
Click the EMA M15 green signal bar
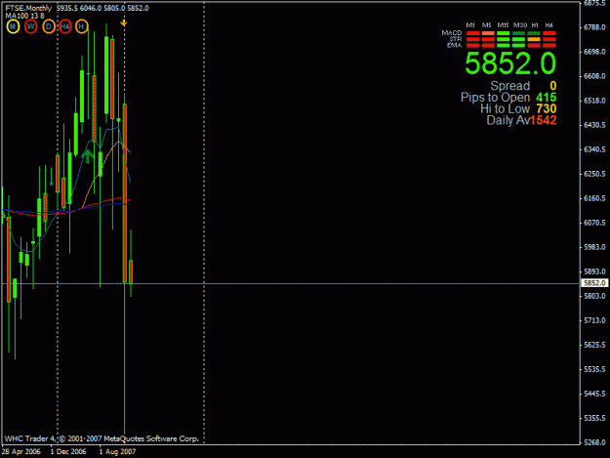(x=503, y=46)
